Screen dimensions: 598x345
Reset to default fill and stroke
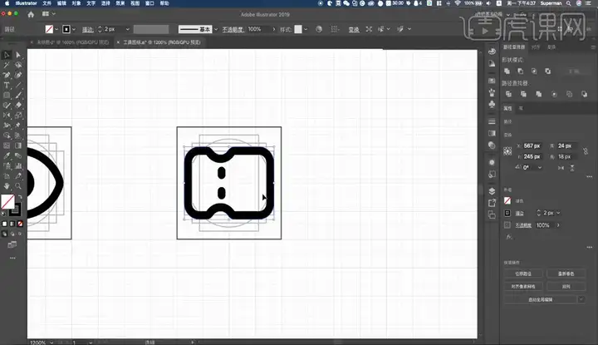3,214
